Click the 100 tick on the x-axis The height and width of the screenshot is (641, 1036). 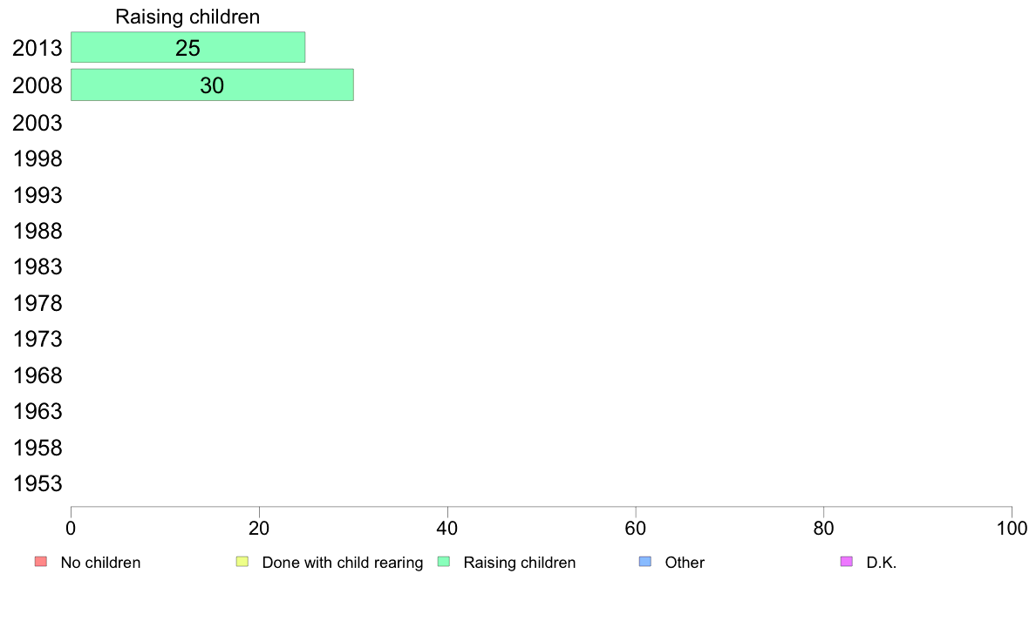(1012, 528)
